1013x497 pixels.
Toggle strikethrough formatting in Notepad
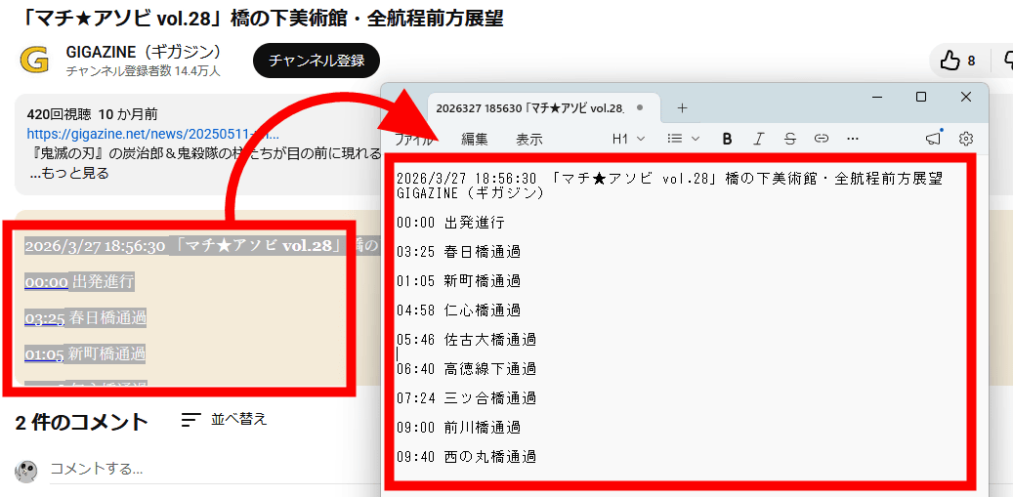pyautogui.click(x=790, y=139)
